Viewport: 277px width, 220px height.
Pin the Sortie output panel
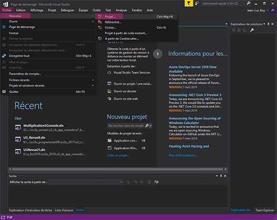pos(221,176)
